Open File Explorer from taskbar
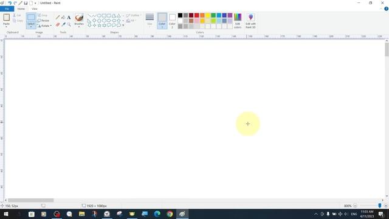The height and width of the screenshot is (219, 389). pos(81,214)
